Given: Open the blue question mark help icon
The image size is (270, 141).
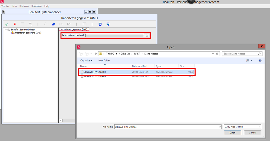Looking at the screenshot, I should click(x=108, y=24).
